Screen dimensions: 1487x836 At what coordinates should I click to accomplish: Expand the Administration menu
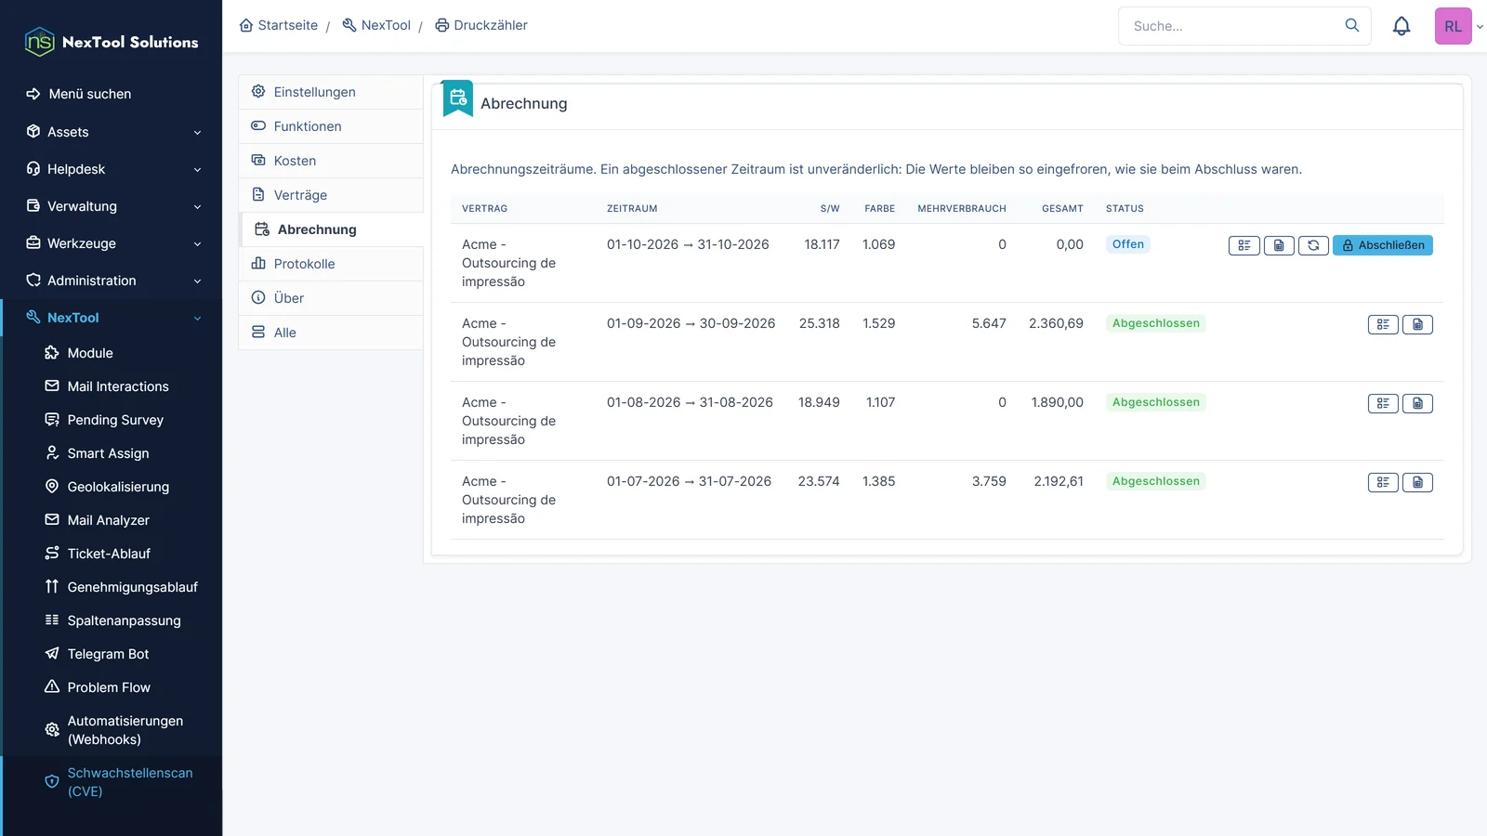111,281
